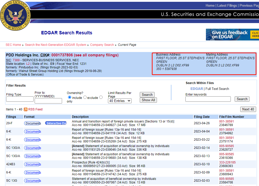Select the only ownership radio button
Viewport: 259px width, 186px height.
(101, 97)
